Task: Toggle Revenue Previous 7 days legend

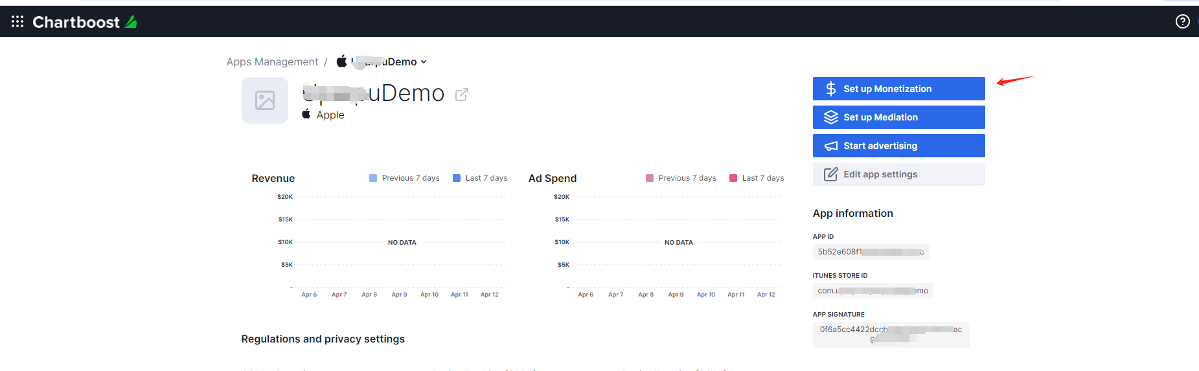Action: coord(404,178)
